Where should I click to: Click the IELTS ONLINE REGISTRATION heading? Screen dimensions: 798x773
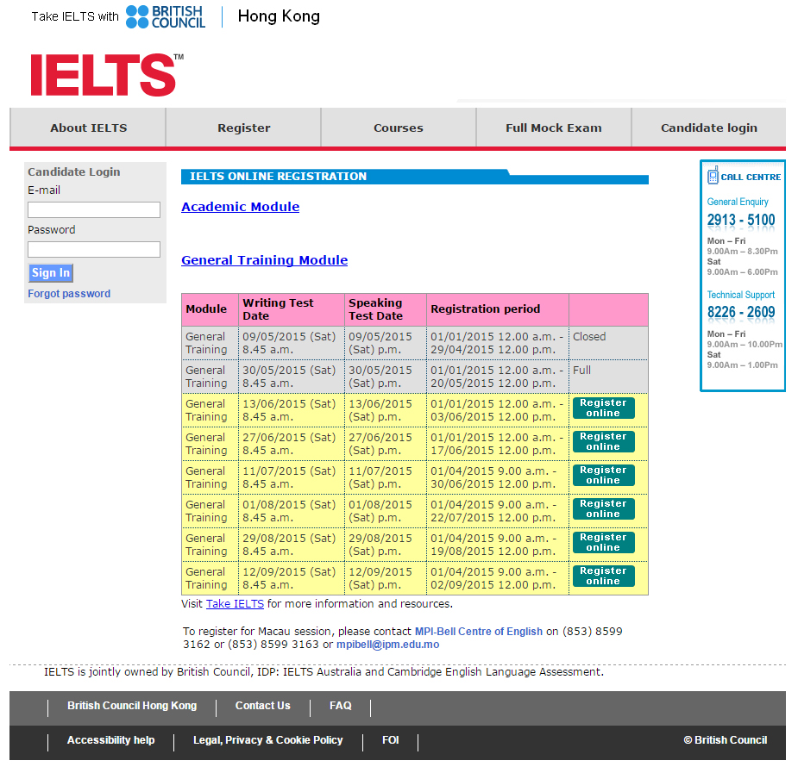(x=278, y=177)
